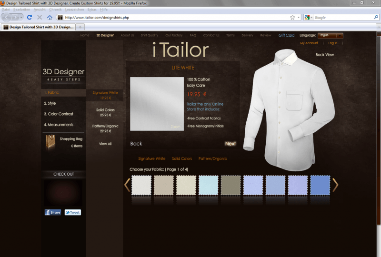Open the About Us page
The height and width of the screenshot is (257, 381).
pyautogui.click(x=127, y=35)
